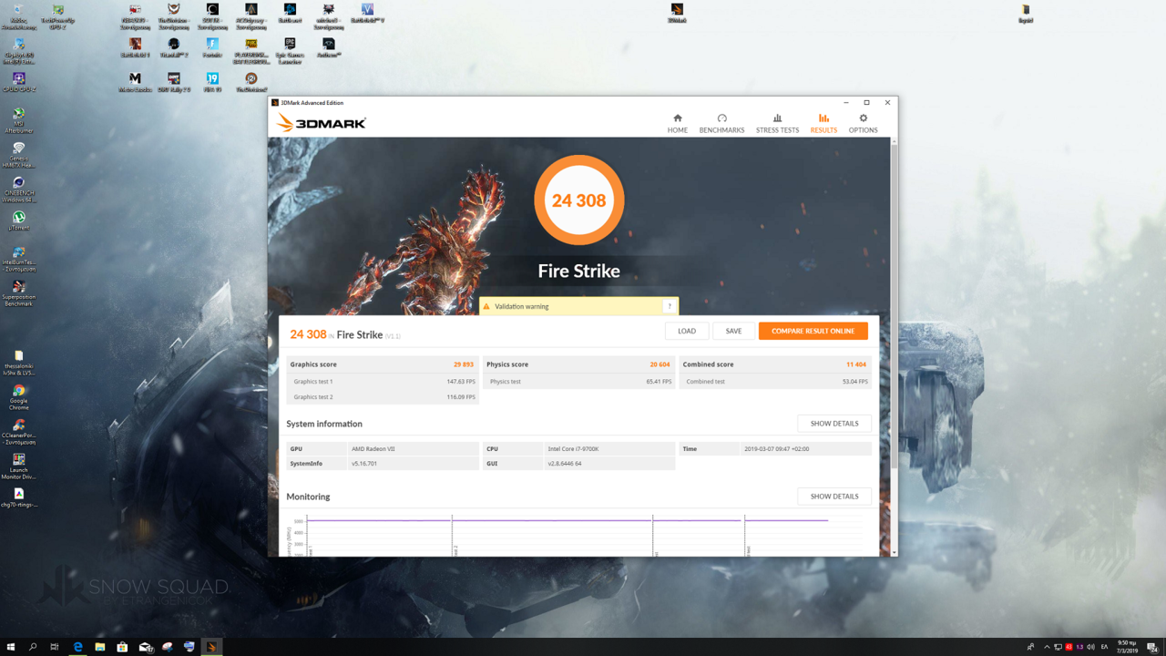Click the 3DMark taskbar button

211,647
